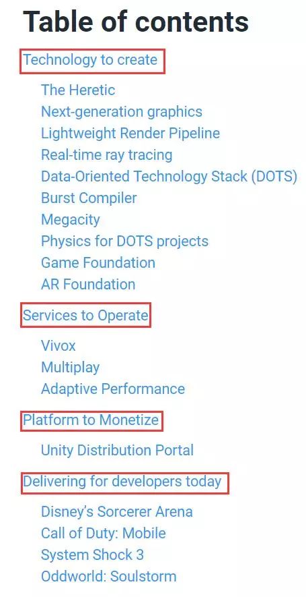Image resolution: width=306 pixels, height=597 pixels.
Task: Go to The Heretic entry
Action: point(78,90)
